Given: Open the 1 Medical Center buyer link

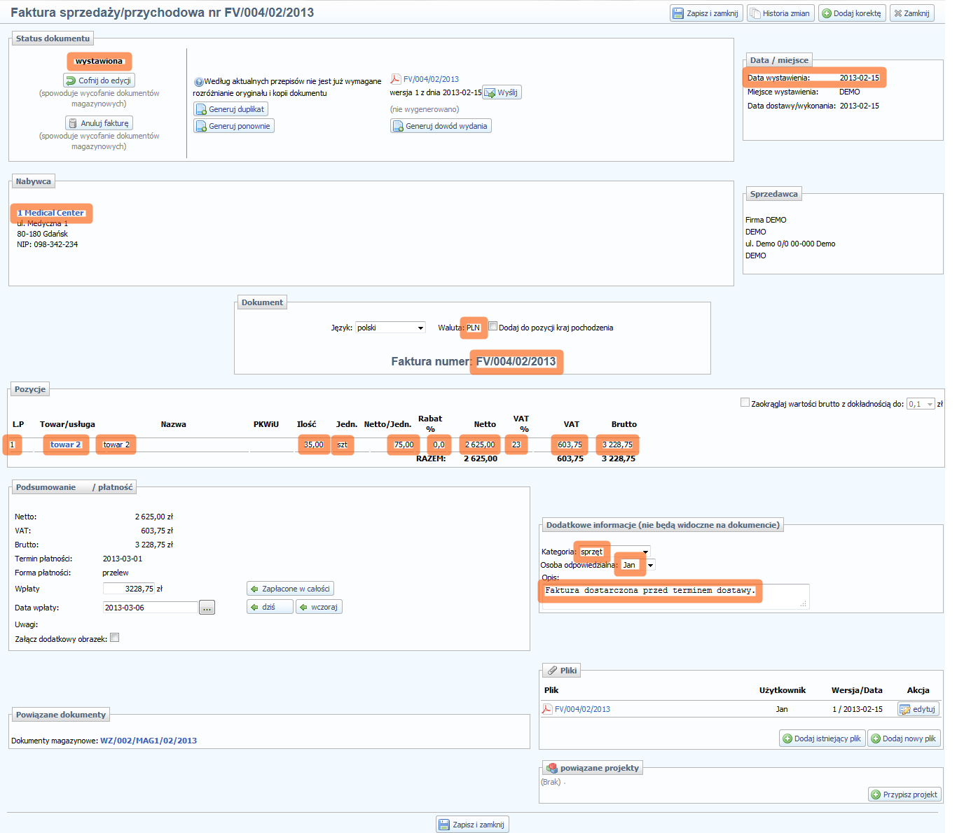Looking at the screenshot, I should [50, 213].
